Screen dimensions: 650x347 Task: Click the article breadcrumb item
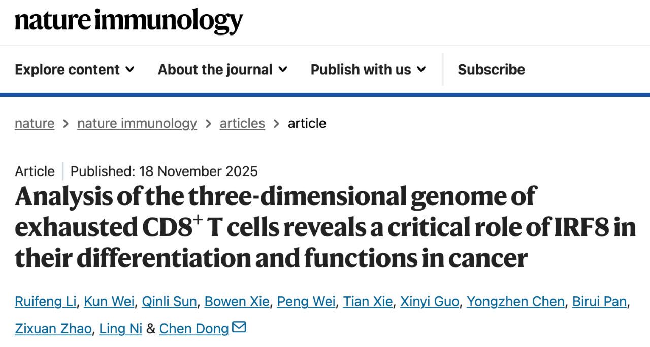tap(307, 123)
